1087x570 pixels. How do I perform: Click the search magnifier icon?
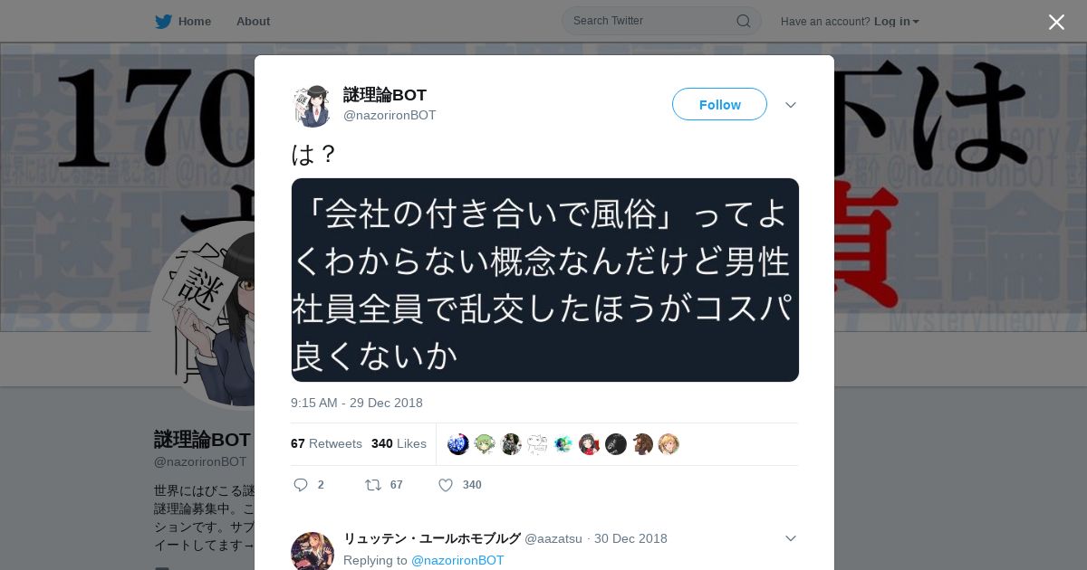(x=743, y=21)
